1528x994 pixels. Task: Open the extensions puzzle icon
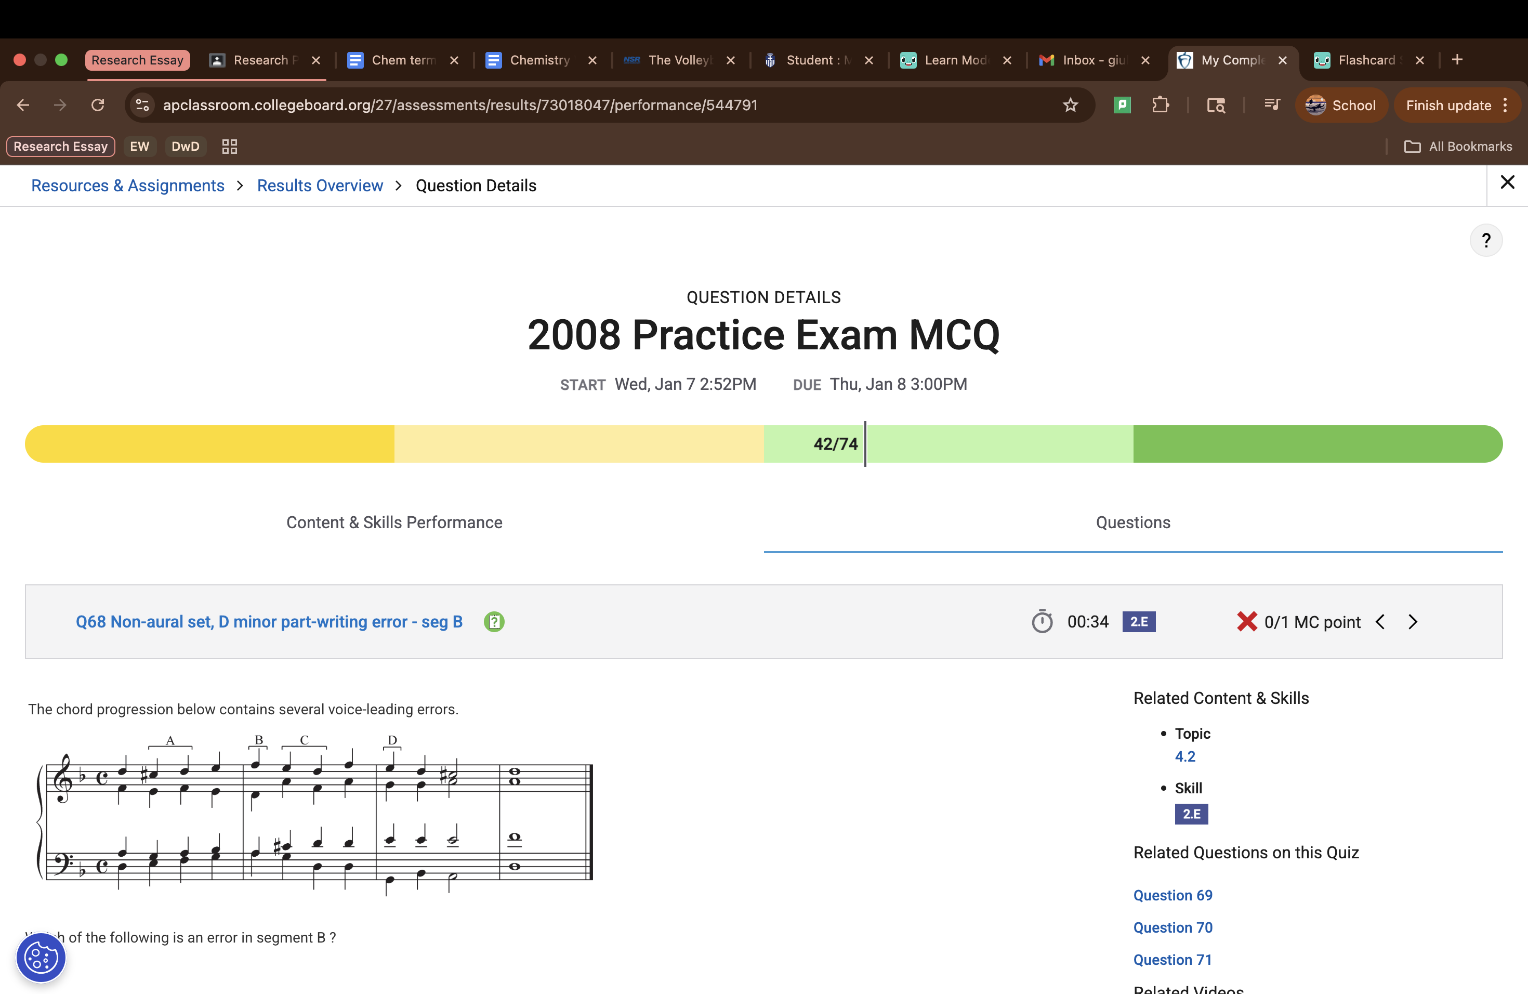[1160, 104]
